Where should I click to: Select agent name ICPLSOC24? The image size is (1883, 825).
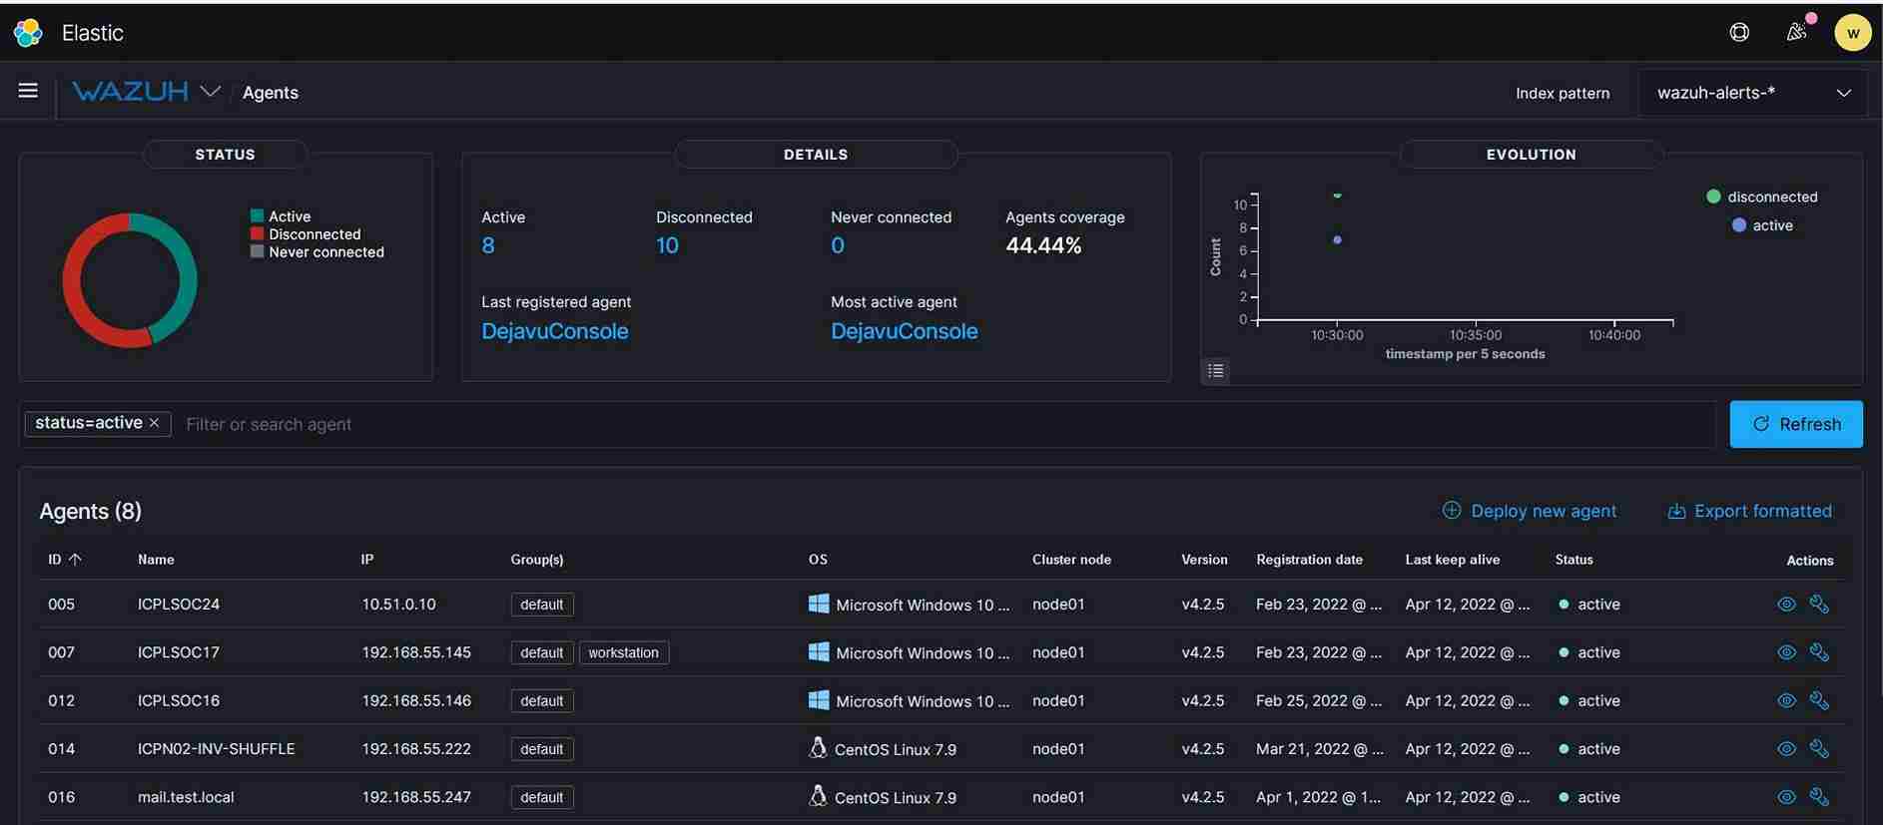179,605
